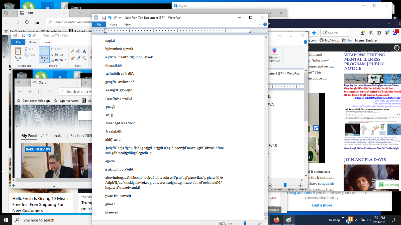Image resolution: width=401 pixels, height=225 pixels.
Task: Expand the Paste options arrow in Paint
Action: point(18,61)
